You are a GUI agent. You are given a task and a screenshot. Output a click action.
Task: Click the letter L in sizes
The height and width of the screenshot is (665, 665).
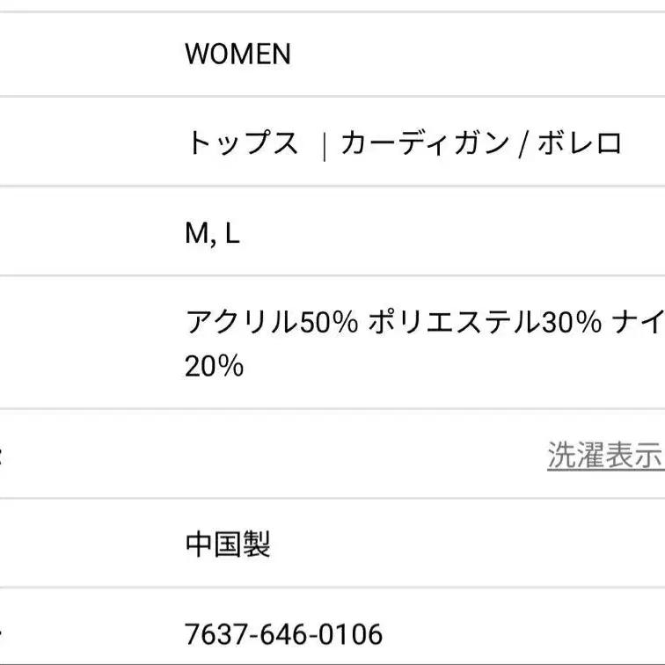231,233
